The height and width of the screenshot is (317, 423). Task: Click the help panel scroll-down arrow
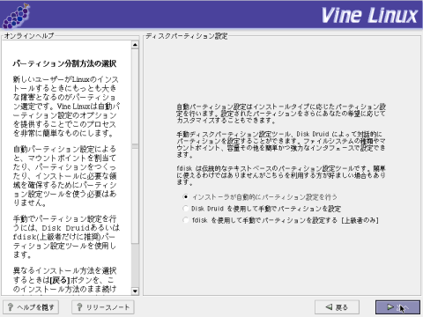pos(135,291)
